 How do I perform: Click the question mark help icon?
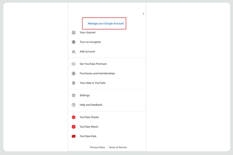pos(74,105)
